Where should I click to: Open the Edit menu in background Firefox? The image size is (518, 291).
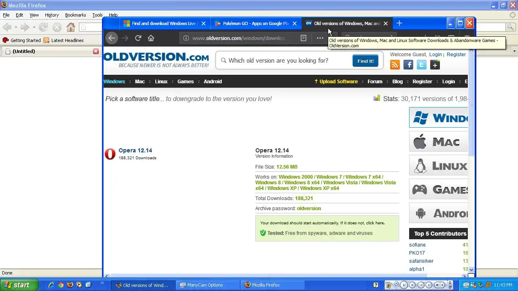coord(19,15)
